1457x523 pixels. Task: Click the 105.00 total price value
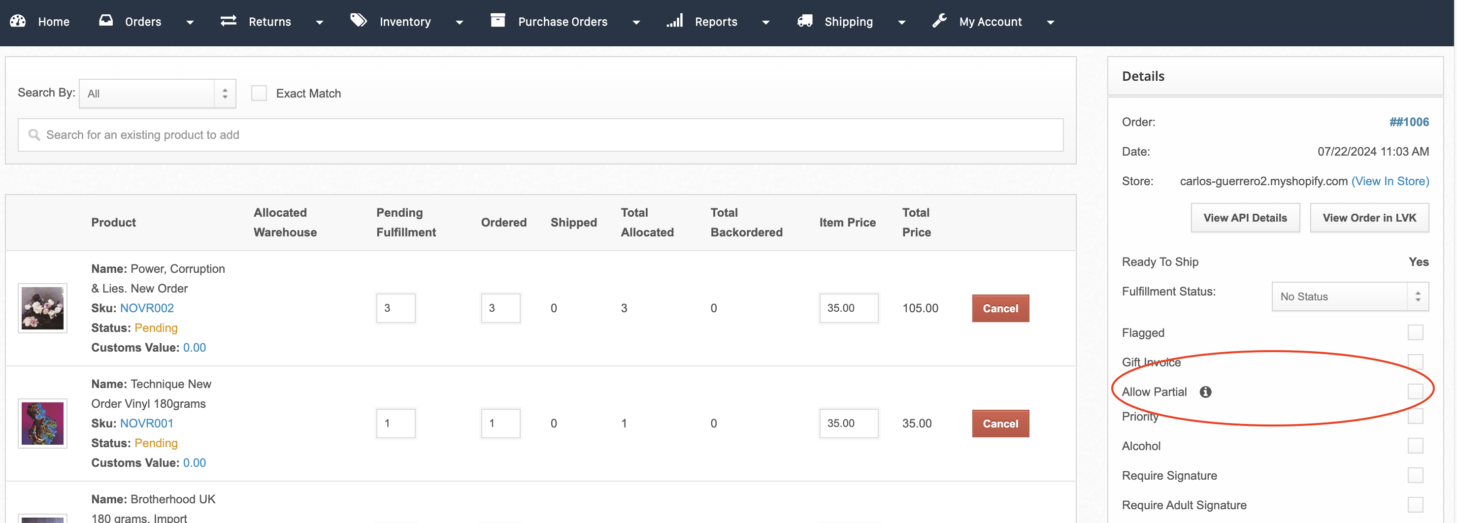[x=920, y=308]
